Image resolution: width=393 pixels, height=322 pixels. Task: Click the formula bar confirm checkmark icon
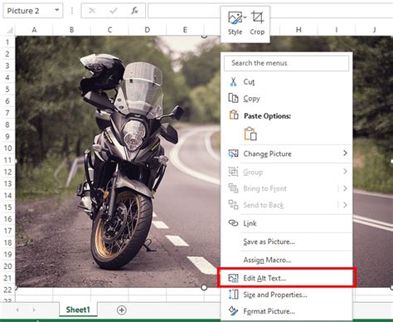[114, 11]
